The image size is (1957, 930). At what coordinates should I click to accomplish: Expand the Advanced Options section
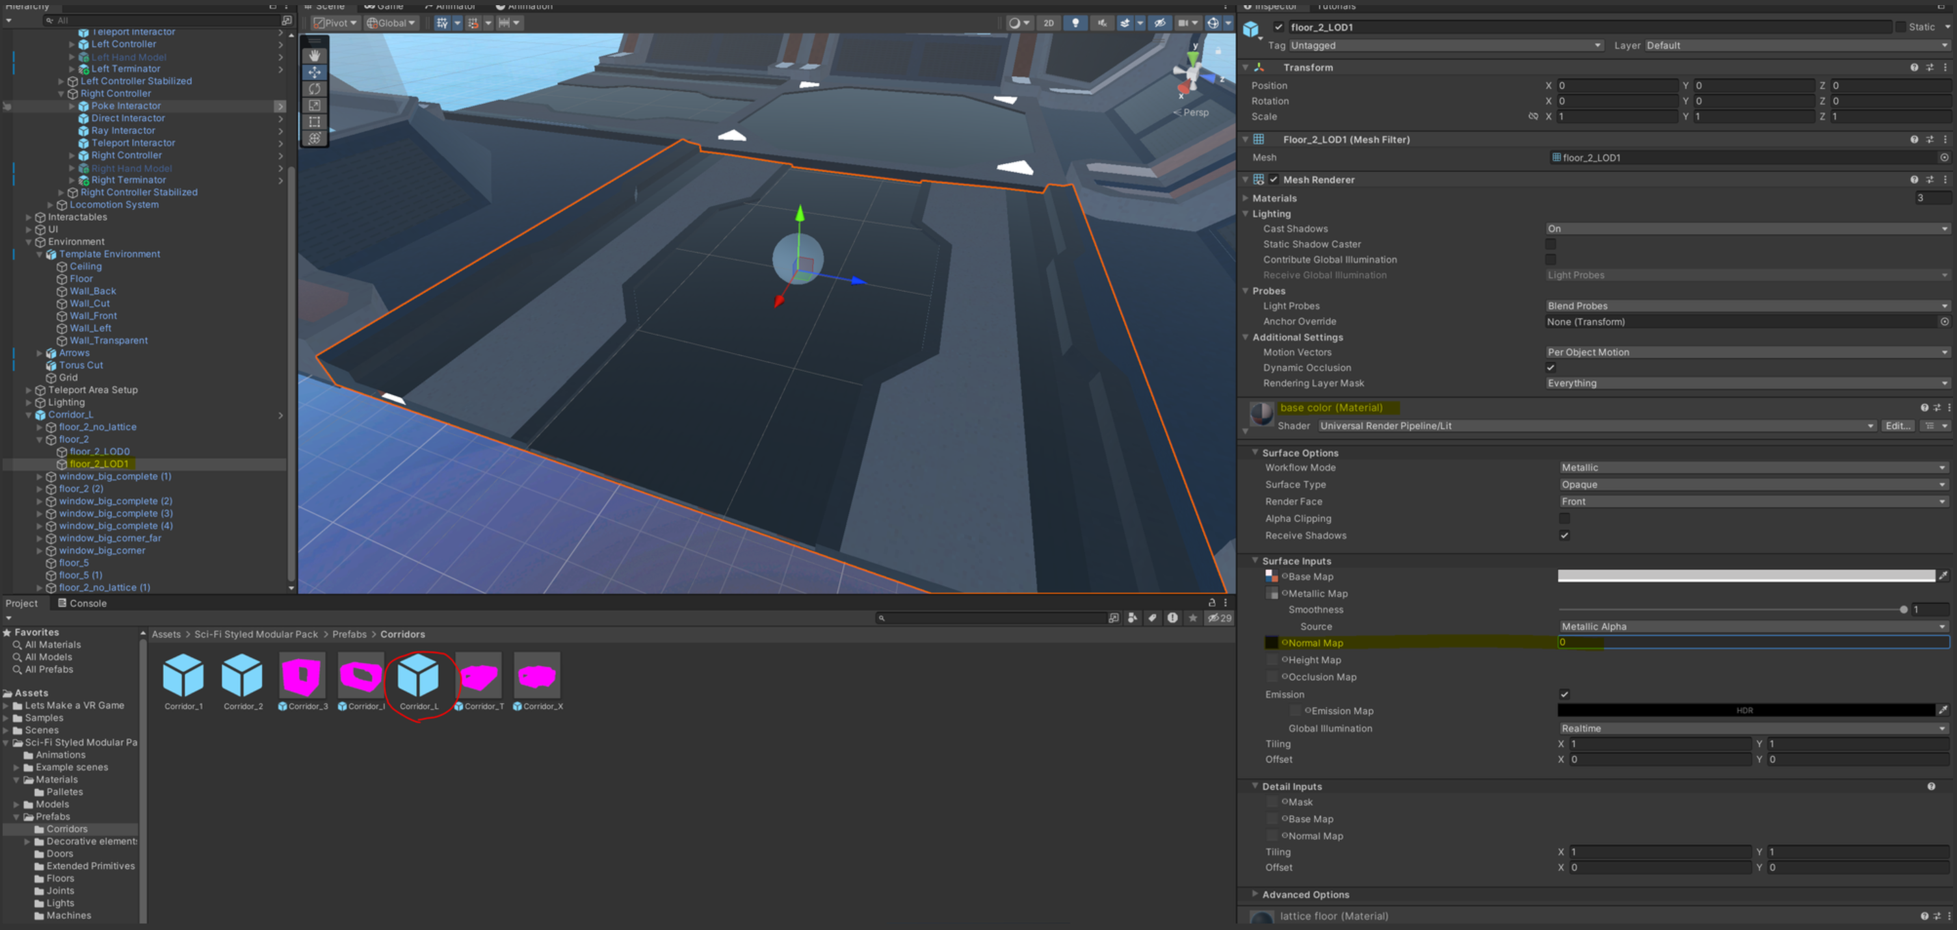[1305, 894]
